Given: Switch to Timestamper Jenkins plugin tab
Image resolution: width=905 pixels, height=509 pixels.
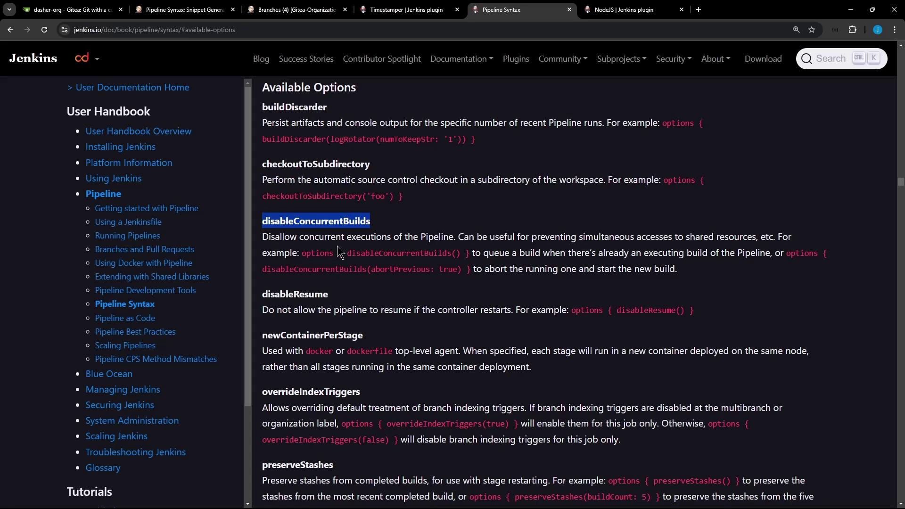Looking at the screenshot, I should [x=406, y=9].
